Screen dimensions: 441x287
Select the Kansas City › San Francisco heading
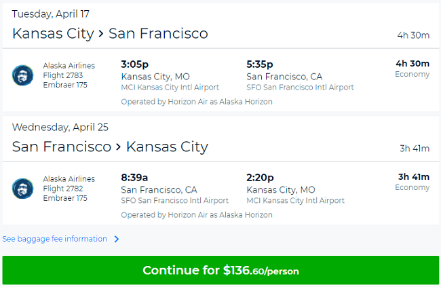pos(110,33)
